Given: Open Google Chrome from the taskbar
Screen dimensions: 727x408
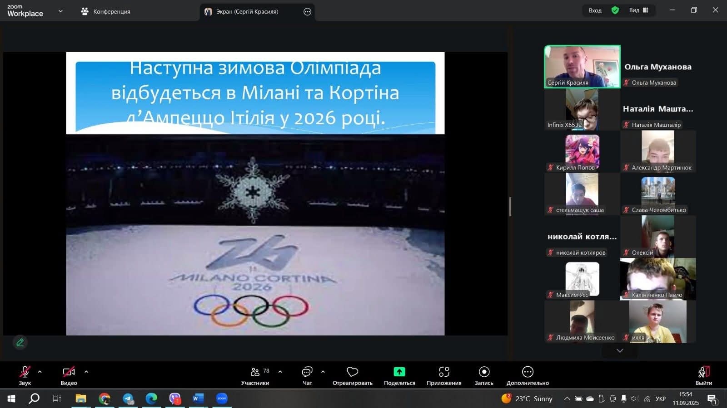Looking at the screenshot, I should (105, 398).
